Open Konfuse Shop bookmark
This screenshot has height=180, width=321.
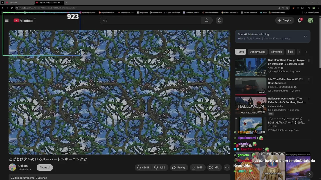click(156, 12)
